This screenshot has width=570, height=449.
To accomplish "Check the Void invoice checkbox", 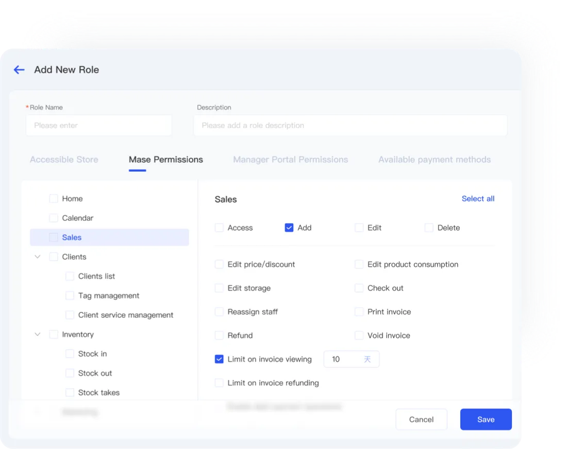I will click(359, 335).
